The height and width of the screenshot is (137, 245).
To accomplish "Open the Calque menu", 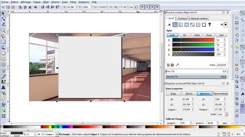I will point(37,2).
